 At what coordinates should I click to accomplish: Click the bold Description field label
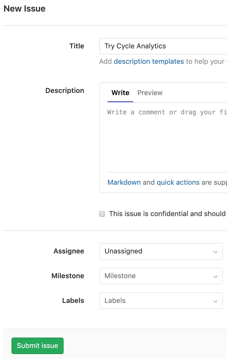65,91
